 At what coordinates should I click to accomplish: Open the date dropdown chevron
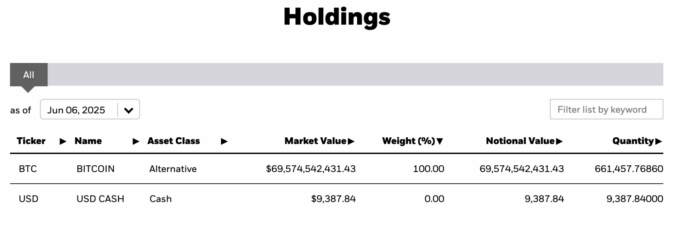[x=129, y=110]
